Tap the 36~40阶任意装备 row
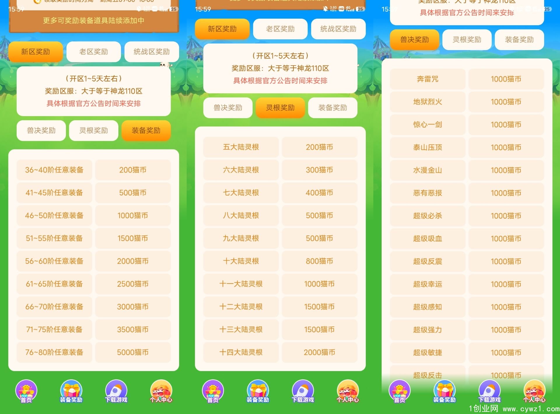Screen dimensions: 560x414 [94, 170]
